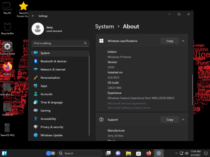
Task: Open the volume icon in system tray
Action: pyautogui.click(x=186, y=153)
